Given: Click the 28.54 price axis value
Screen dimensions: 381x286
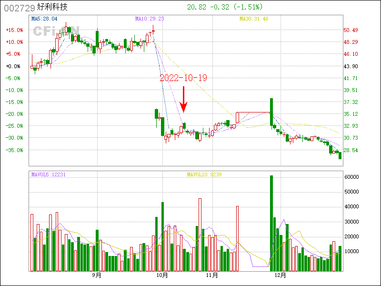Looking at the screenshot, I should (351, 150).
